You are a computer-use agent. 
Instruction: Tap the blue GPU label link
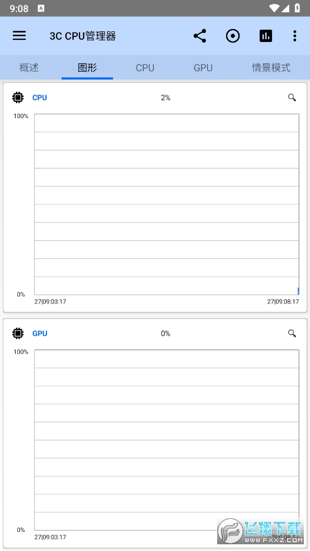point(40,334)
